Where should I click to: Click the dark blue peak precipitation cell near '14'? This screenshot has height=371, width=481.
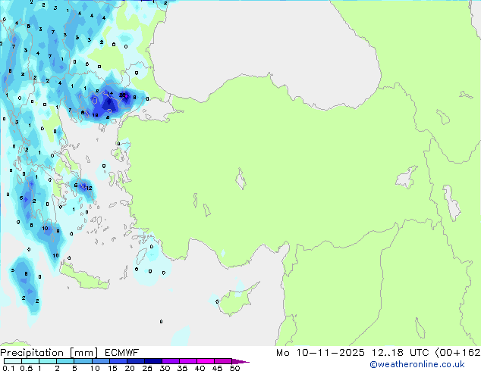click(x=109, y=102)
